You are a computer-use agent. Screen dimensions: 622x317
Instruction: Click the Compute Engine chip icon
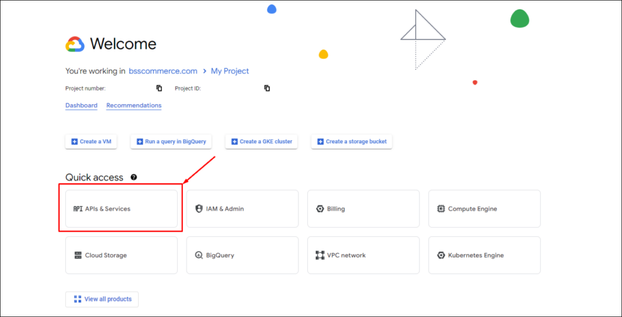coord(441,209)
